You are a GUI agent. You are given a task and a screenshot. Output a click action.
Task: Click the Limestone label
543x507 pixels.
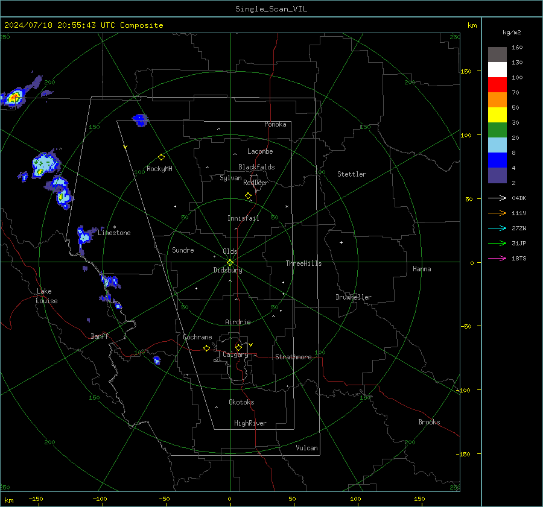tap(114, 233)
